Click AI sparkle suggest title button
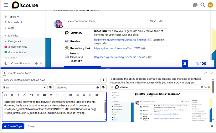216x133 pixels. click(x=104, y=80)
